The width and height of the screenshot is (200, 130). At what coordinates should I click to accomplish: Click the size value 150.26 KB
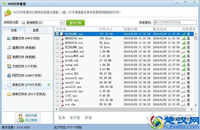(106, 87)
